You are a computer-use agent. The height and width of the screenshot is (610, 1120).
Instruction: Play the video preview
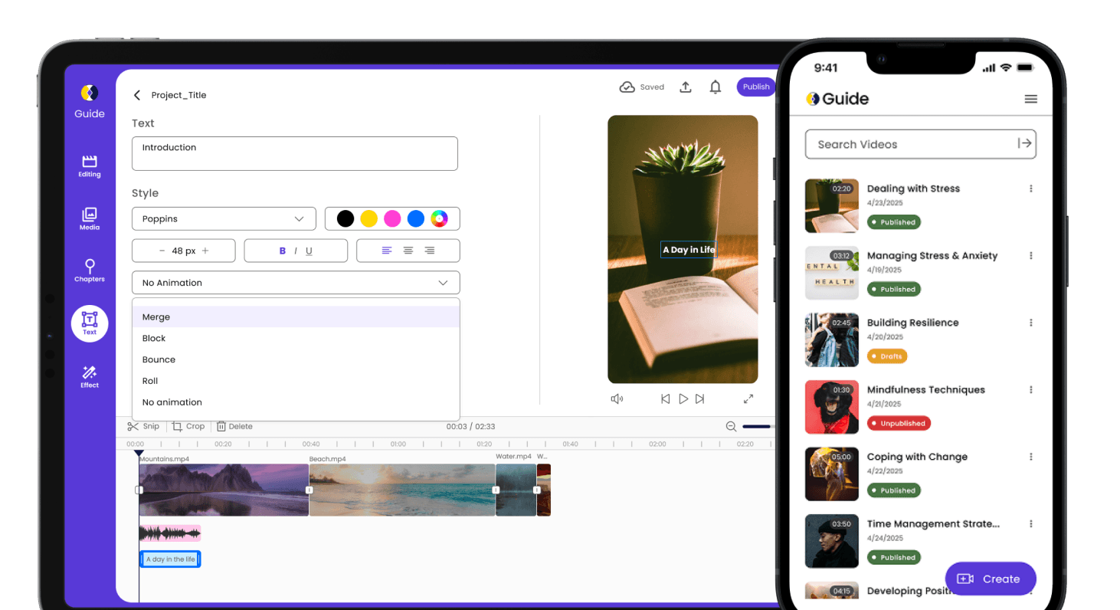pyautogui.click(x=683, y=398)
